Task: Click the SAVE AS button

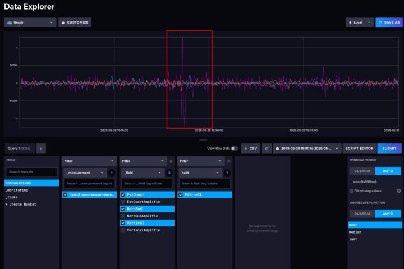Action: 389,22
